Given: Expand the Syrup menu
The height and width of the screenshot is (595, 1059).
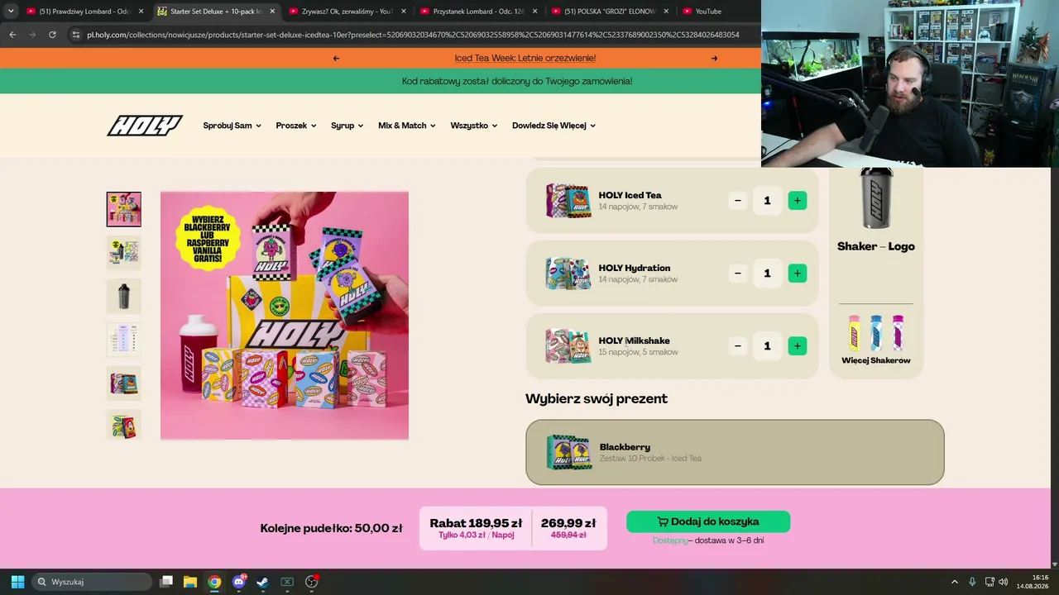Looking at the screenshot, I should coord(347,126).
